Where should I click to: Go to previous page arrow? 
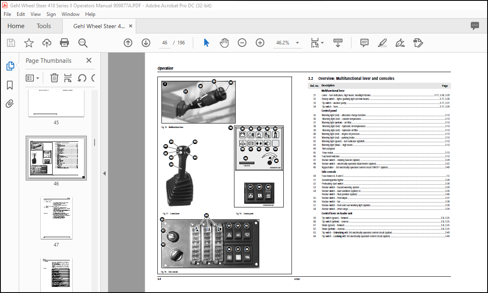128,43
